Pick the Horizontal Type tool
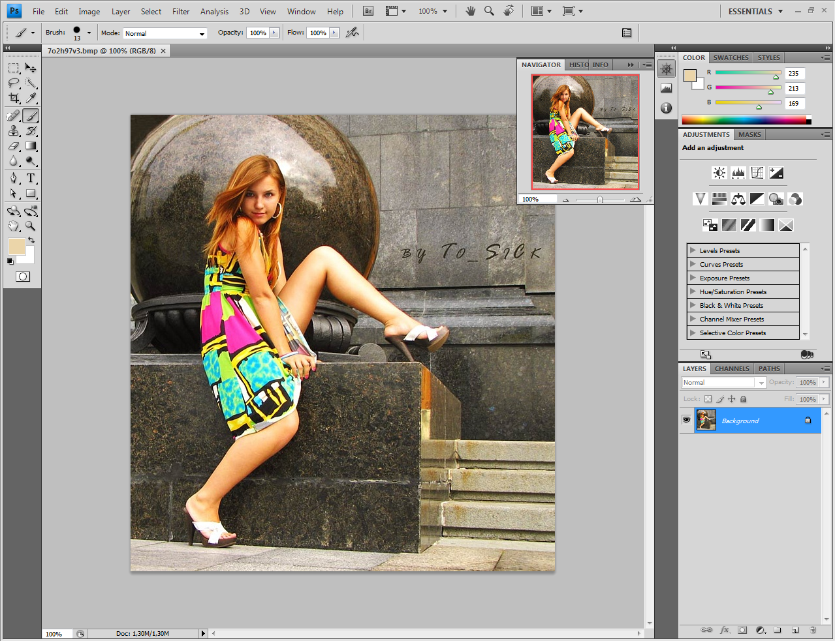The image size is (835, 641). click(31, 178)
